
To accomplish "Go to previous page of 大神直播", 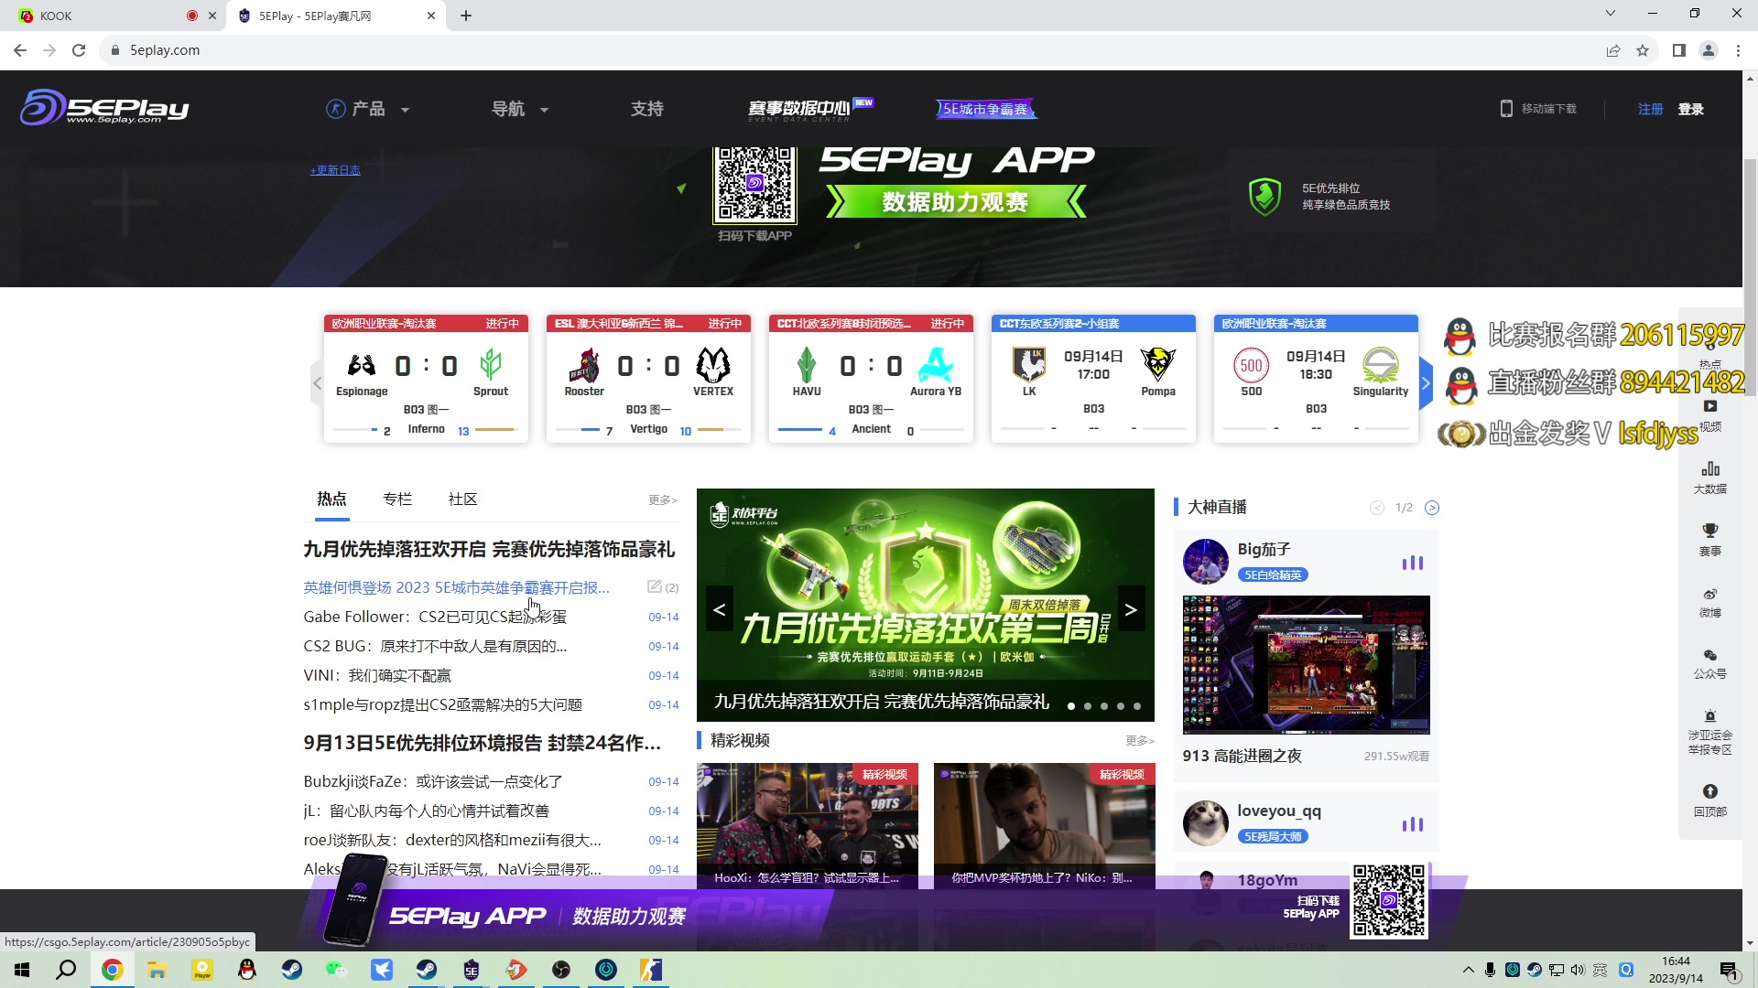I will pyautogui.click(x=1376, y=508).
